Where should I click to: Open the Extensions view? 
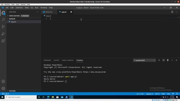pyautogui.click(x=3, y=41)
